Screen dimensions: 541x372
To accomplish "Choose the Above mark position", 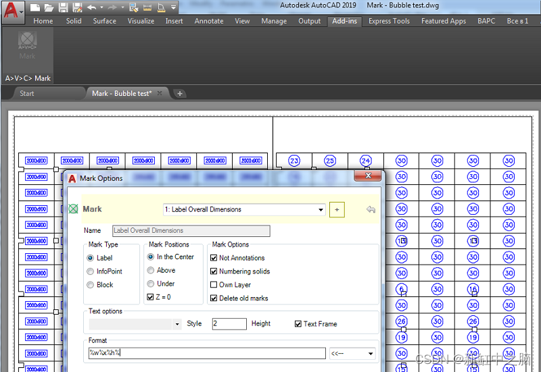I will pyautogui.click(x=151, y=270).
